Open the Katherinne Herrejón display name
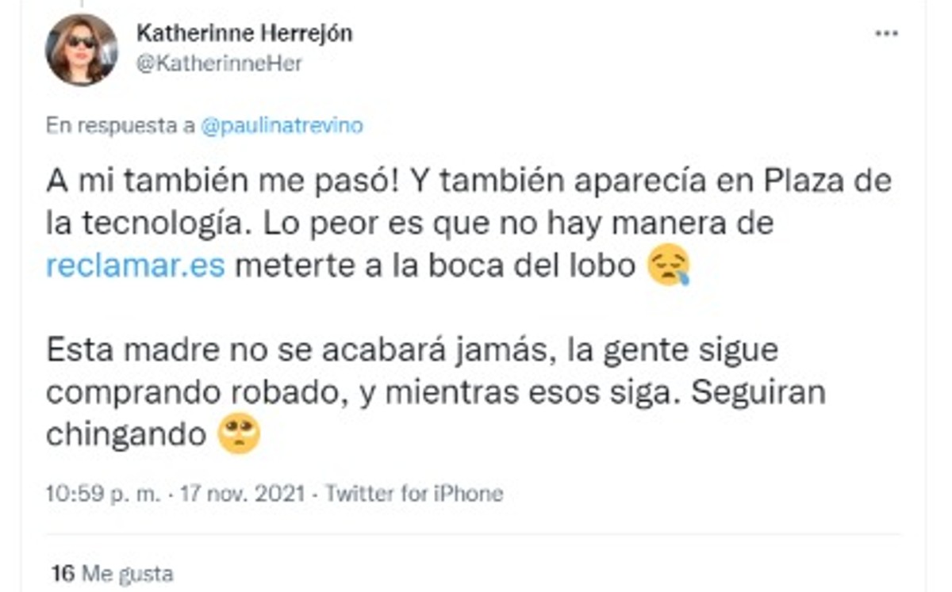Screen dimensions: 952x592 tap(244, 33)
